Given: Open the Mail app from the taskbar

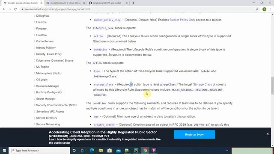Looking at the screenshot, I should [119, 150].
